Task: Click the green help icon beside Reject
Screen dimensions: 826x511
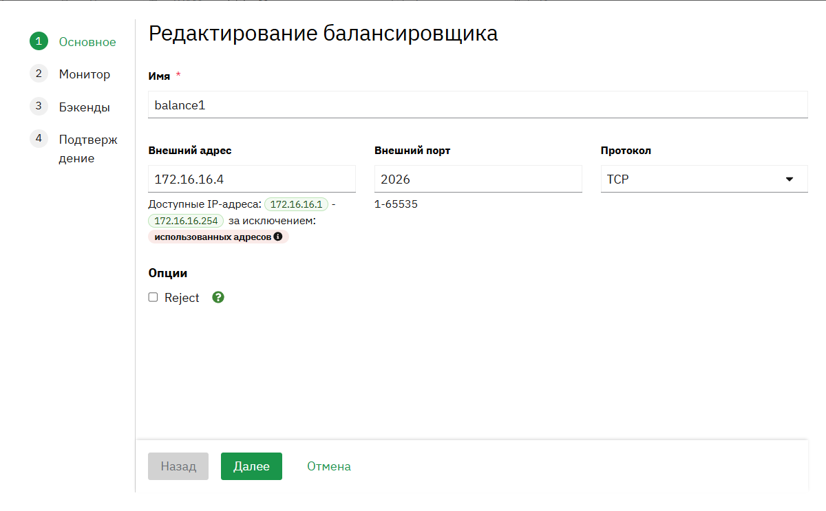Action: click(x=218, y=298)
